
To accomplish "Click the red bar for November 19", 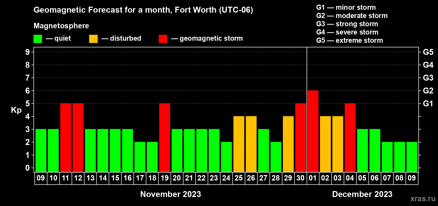I will [x=165, y=138].
